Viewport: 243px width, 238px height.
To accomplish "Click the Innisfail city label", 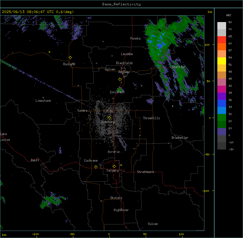I will click(x=117, y=92).
